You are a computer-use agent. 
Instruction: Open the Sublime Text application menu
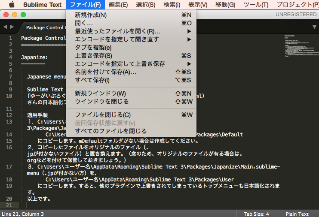point(42,4)
